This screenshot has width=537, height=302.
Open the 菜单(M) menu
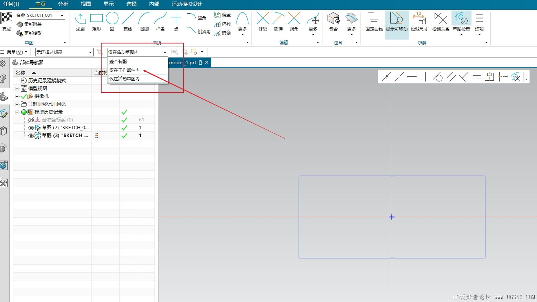pyautogui.click(x=14, y=52)
